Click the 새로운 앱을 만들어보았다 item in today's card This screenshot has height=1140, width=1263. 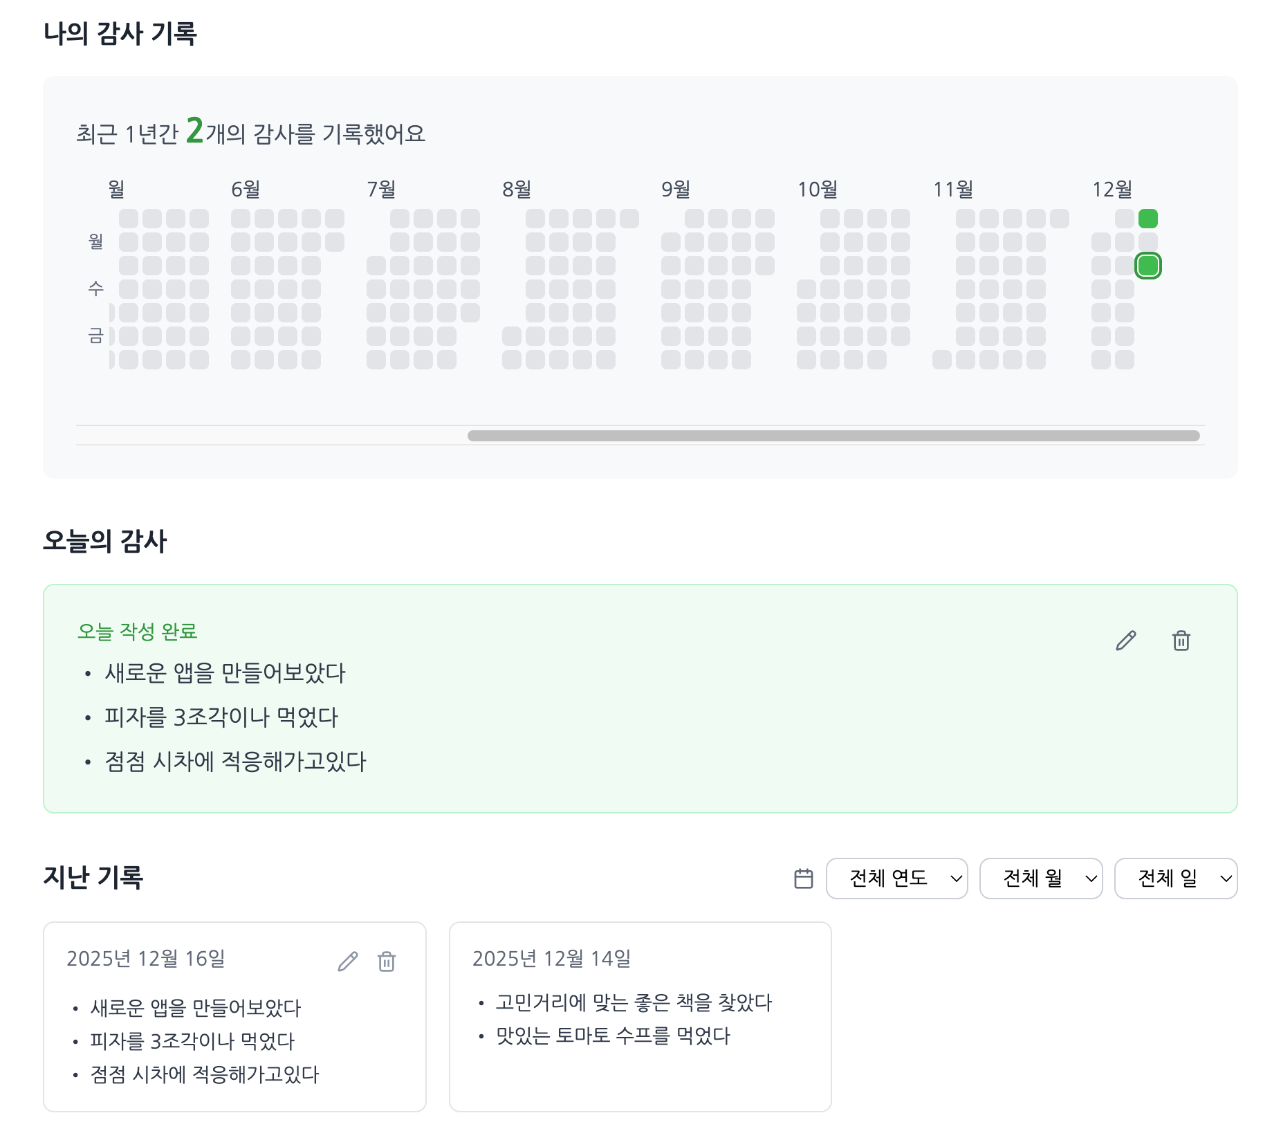[225, 673]
